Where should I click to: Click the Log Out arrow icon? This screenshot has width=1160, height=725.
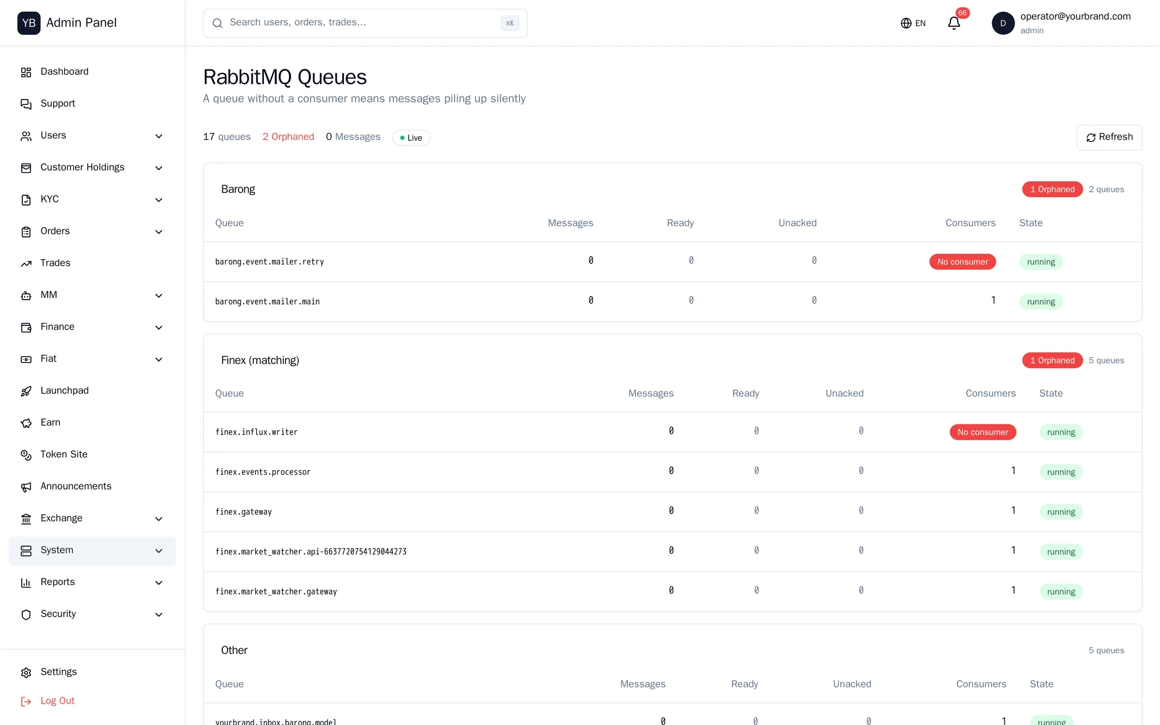(x=26, y=701)
